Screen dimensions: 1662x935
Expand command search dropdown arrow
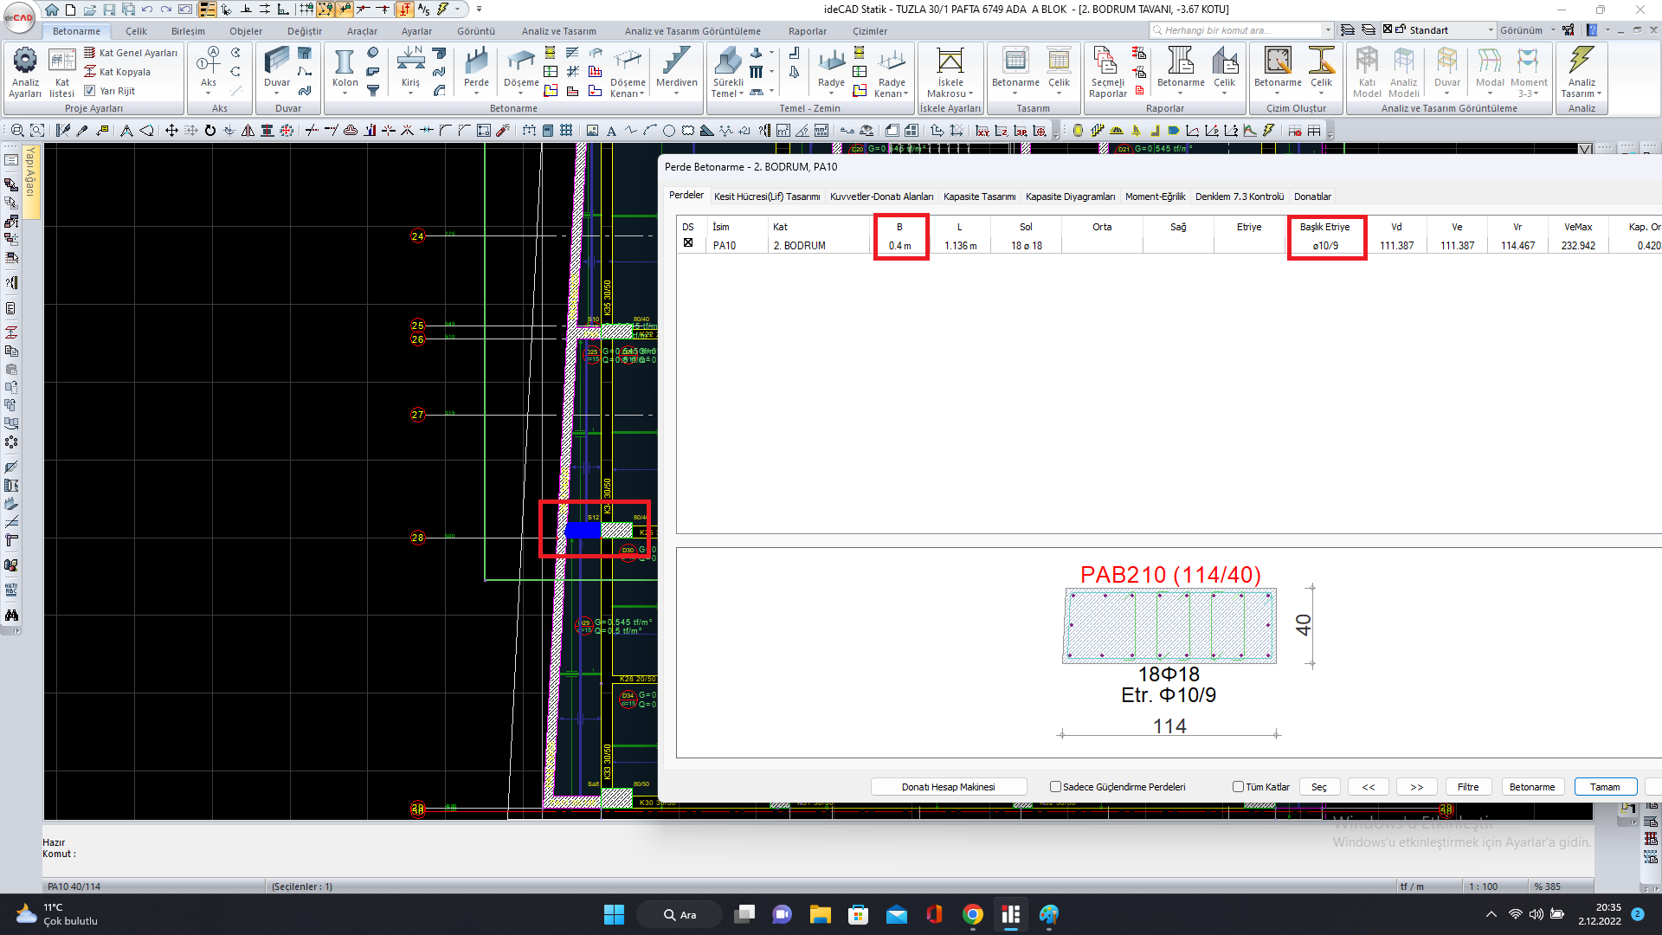[1327, 30]
